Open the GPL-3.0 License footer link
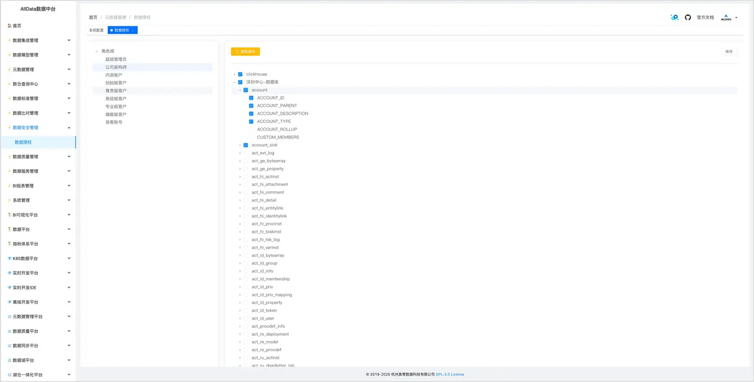 450,374
